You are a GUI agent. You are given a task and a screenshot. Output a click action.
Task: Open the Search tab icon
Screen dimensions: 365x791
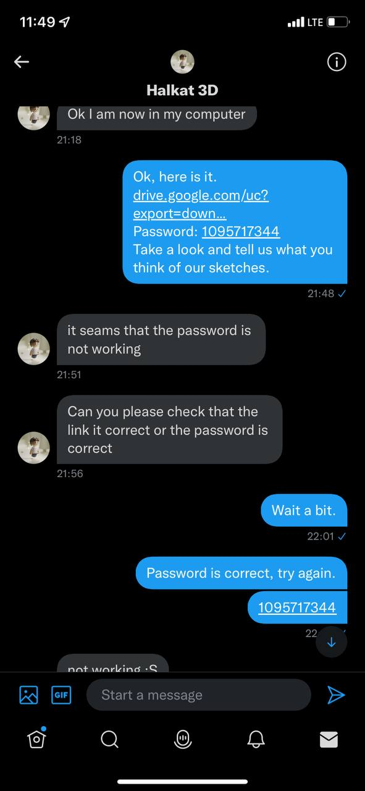click(x=109, y=739)
